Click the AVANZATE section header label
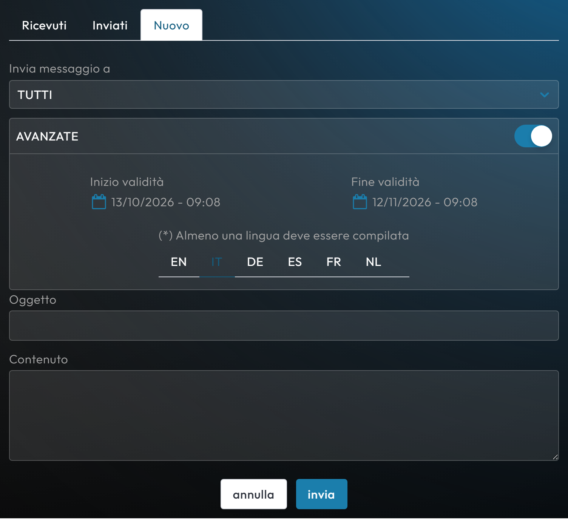 (x=47, y=136)
